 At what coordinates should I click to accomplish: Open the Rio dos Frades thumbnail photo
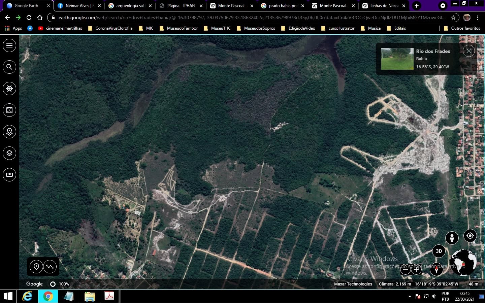397,59
